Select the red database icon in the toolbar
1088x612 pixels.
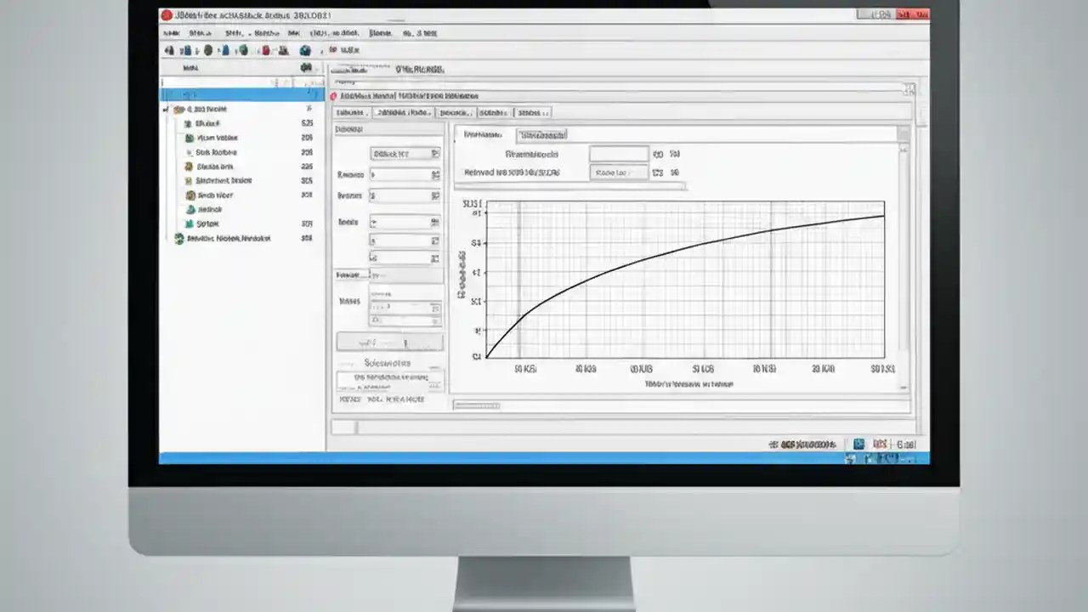(265, 50)
